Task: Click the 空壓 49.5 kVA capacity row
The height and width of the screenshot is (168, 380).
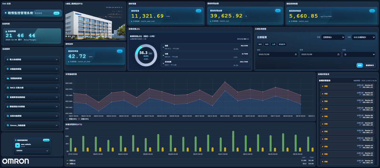Action: tap(205, 47)
